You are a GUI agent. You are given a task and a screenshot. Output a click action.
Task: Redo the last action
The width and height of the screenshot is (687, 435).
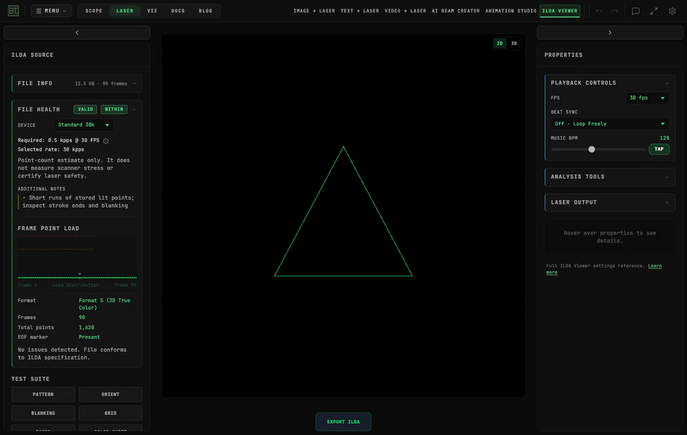click(615, 11)
